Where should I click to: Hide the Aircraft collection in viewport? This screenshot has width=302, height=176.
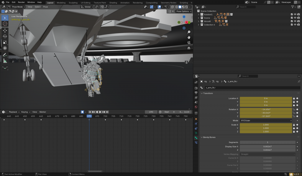pyautogui.click(x=295, y=21)
